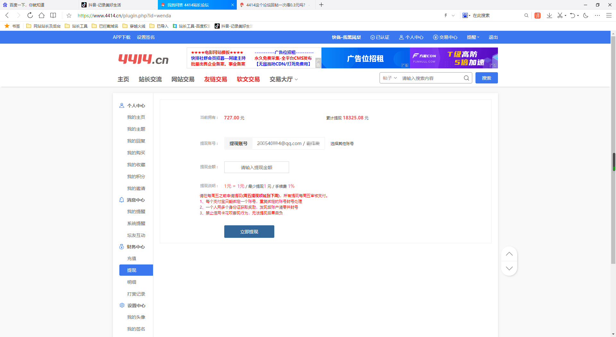The width and height of the screenshot is (616, 337).
Task: Open the reading mode book icon
Action: coord(53,15)
